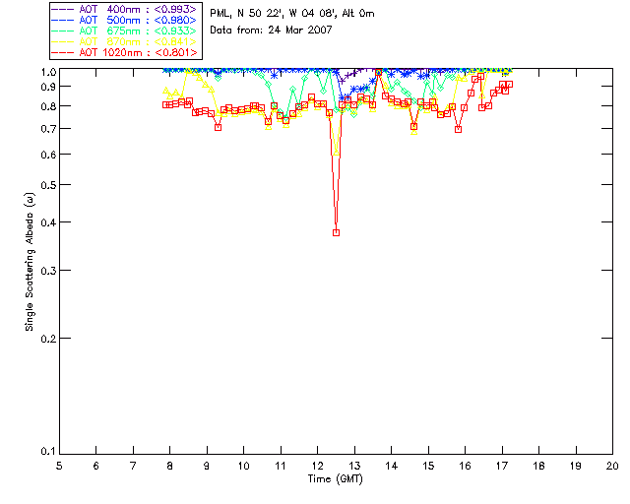
Task: Click the lowest red data point near 0.4
Action: tap(337, 232)
